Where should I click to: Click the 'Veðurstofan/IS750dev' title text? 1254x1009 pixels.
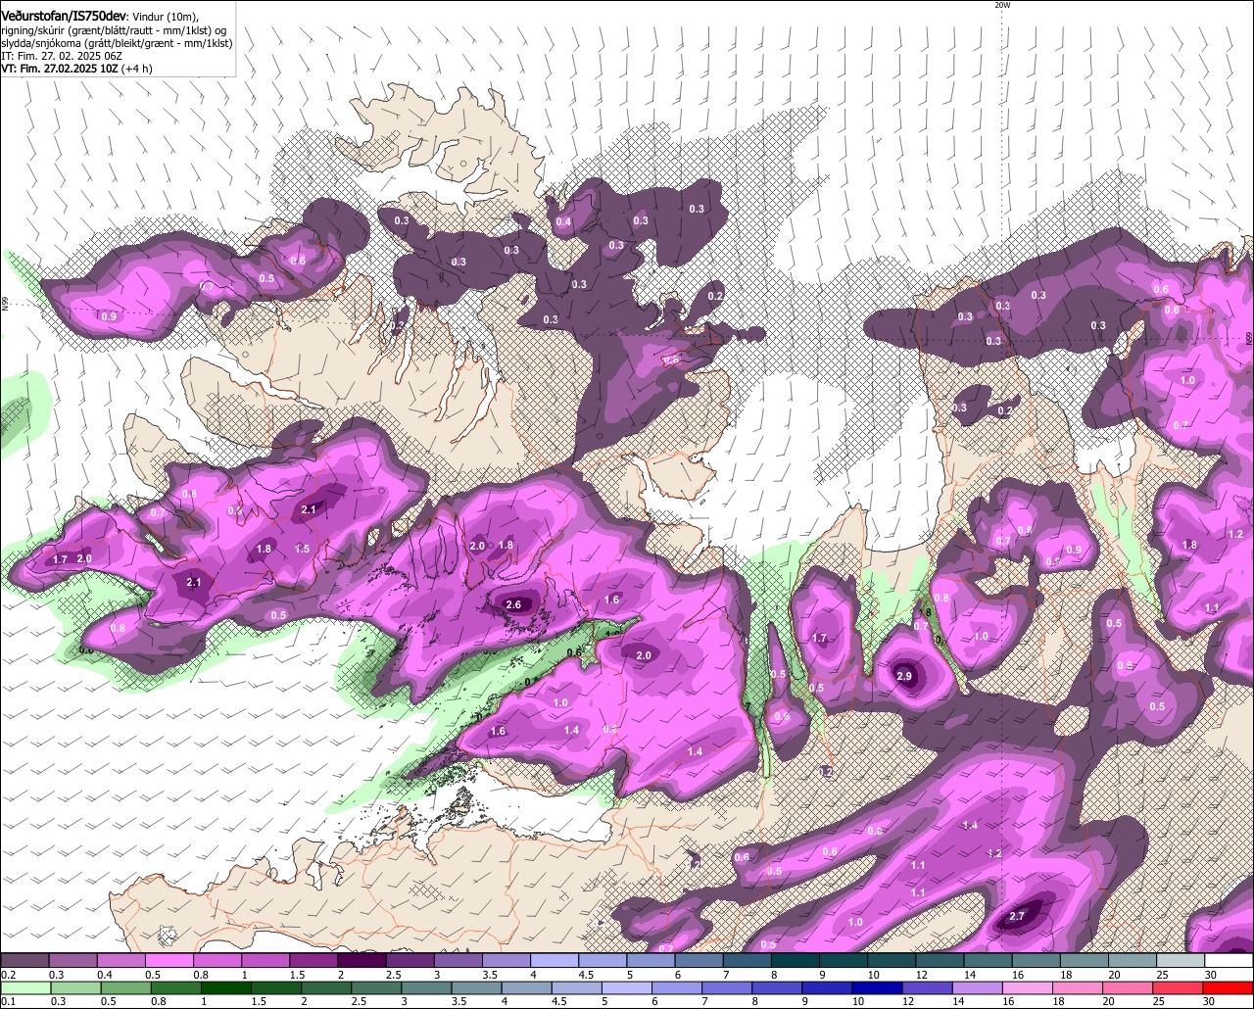point(64,16)
